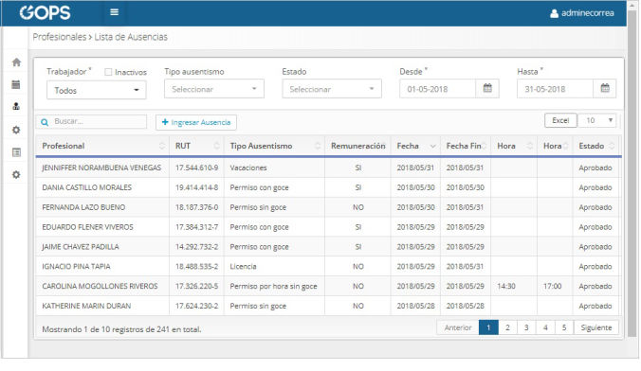This screenshot has width=641, height=371.
Task: Open the Tipo ausentismo dropdown
Action: point(214,89)
